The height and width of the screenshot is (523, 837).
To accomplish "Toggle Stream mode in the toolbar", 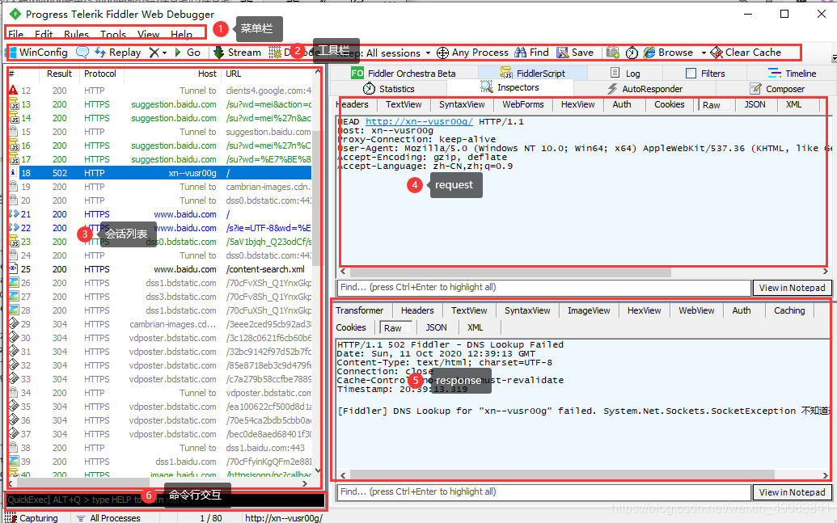I will 237,53.
